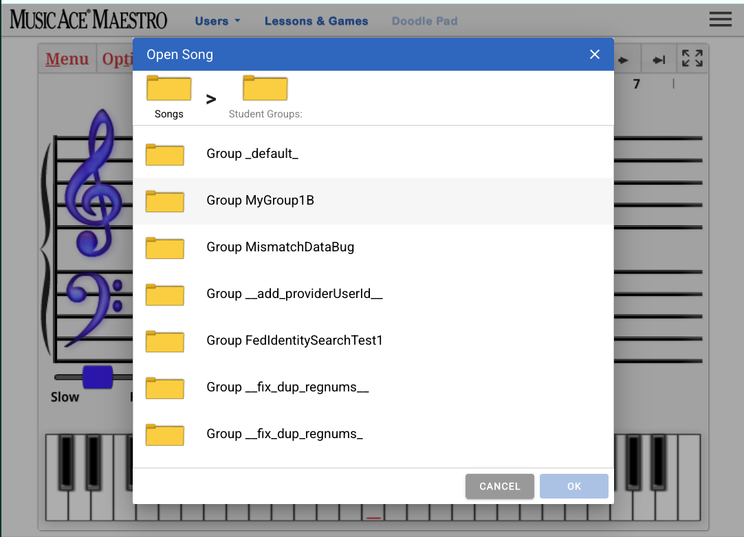This screenshot has width=744, height=537.
Task: Select Group __fix_dup_regnums_ text
Action: (x=285, y=434)
